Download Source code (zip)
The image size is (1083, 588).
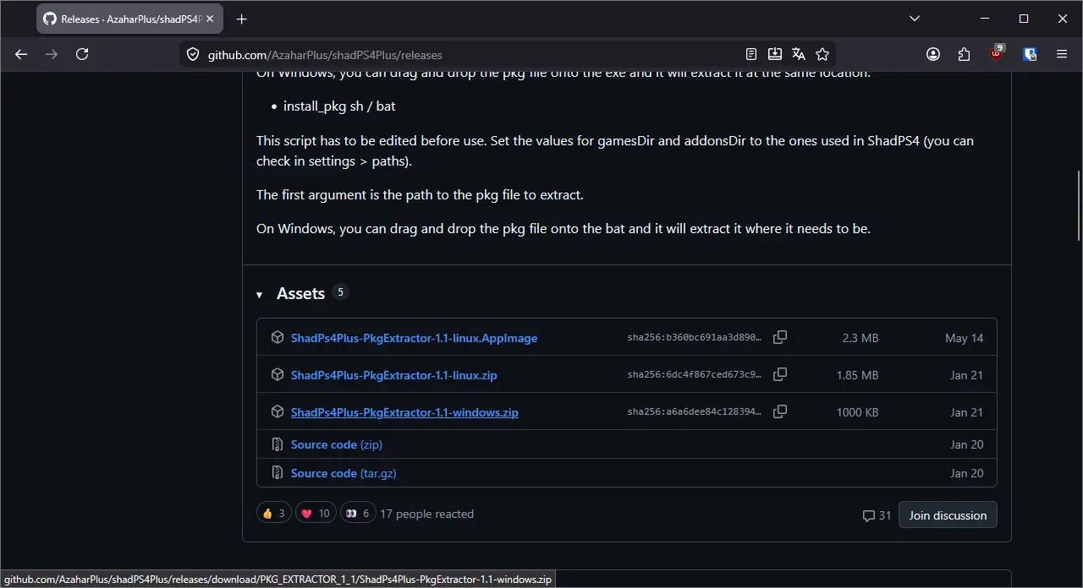coord(336,444)
